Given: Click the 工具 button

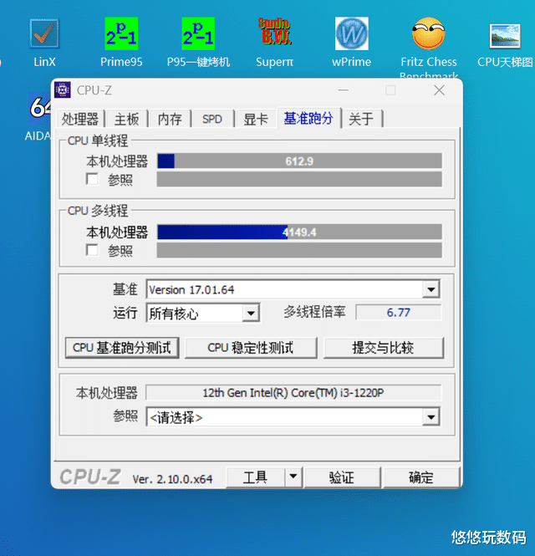Looking at the screenshot, I should point(255,477).
